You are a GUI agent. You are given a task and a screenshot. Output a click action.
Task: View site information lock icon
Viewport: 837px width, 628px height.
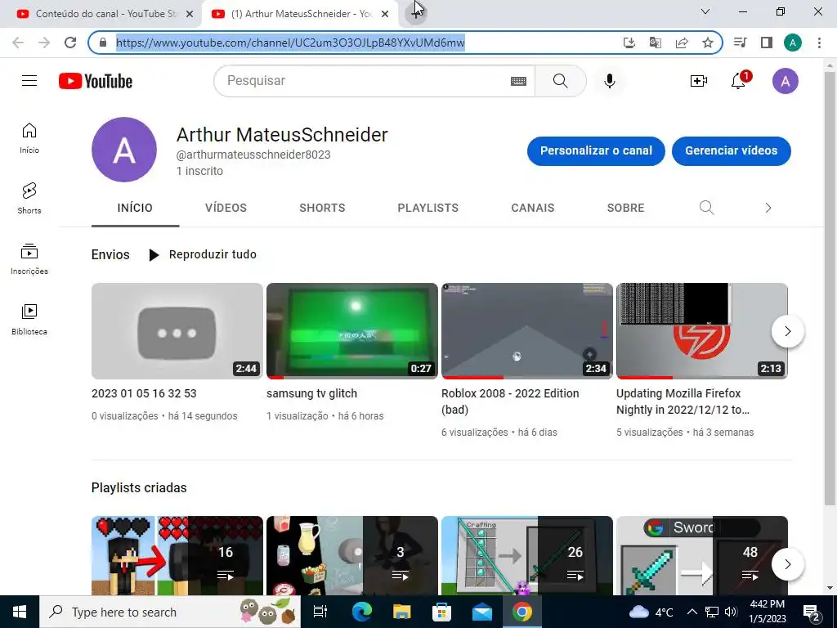point(103,43)
